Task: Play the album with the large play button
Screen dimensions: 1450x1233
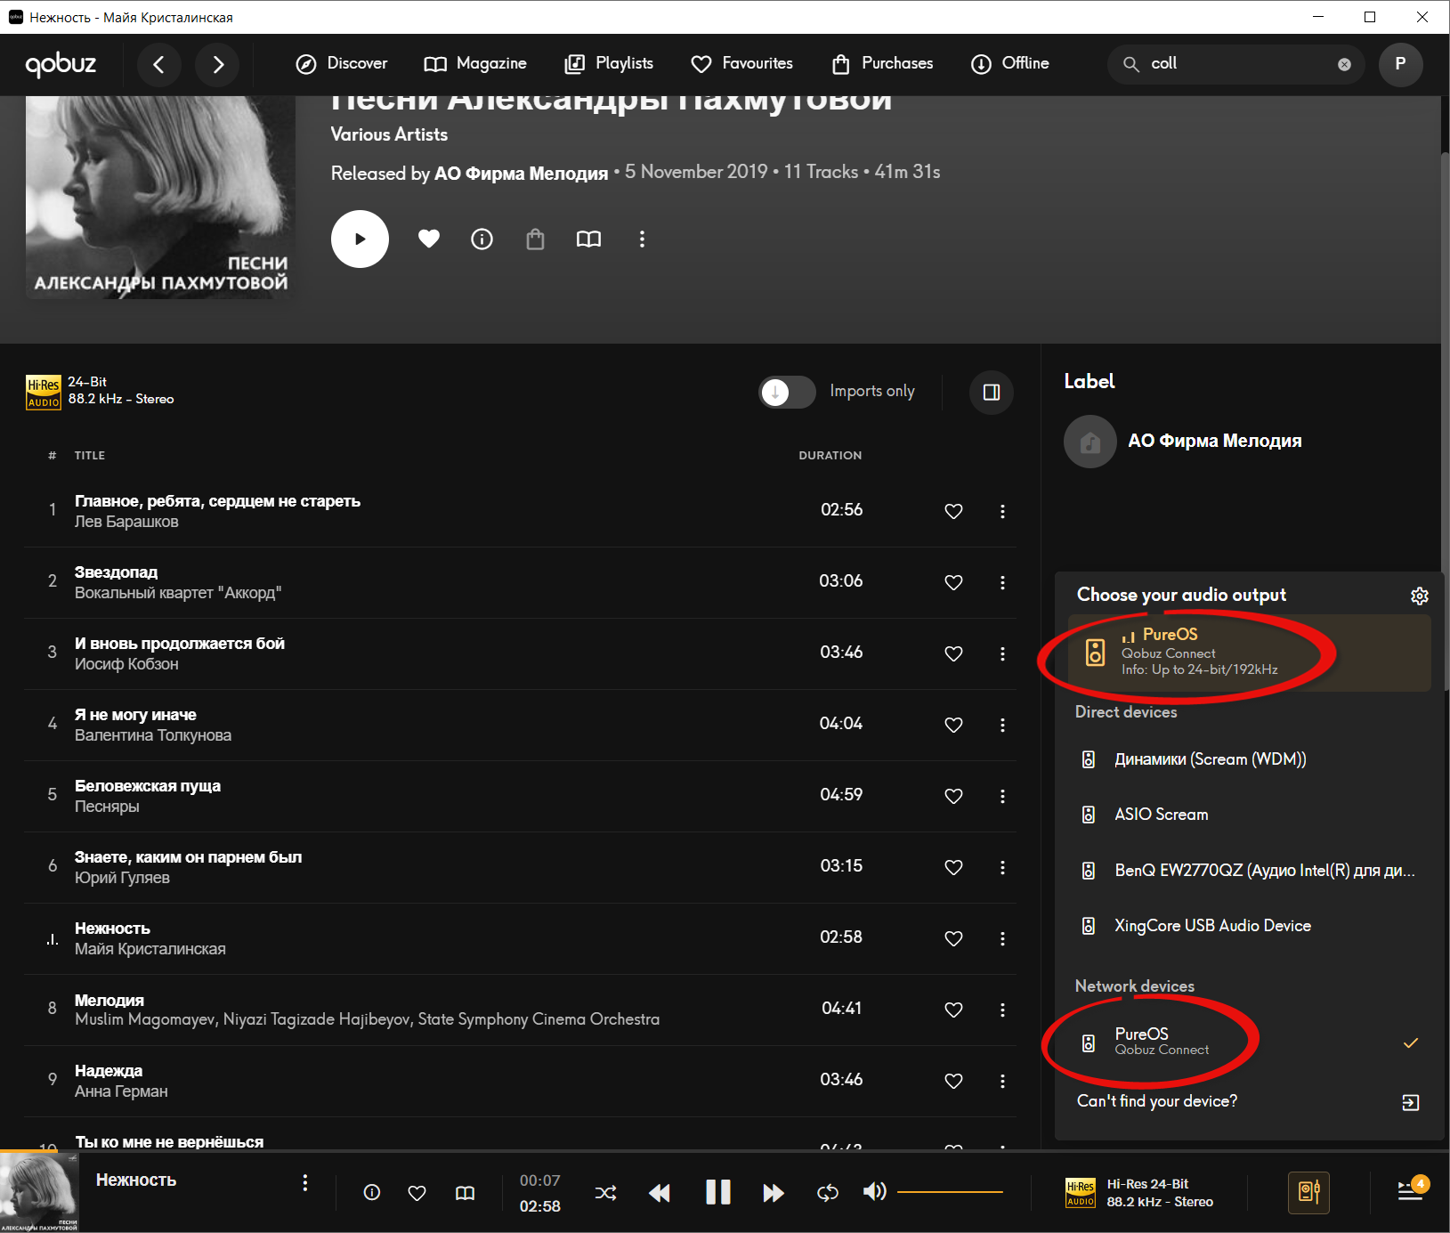Action: pyautogui.click(x=360, y=239)
